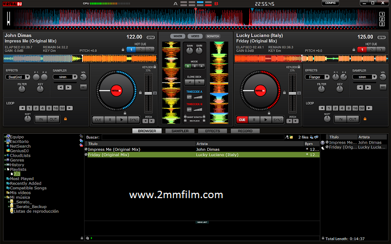
Task: Sync the right deck tempo
Action: tap(278, 120)
